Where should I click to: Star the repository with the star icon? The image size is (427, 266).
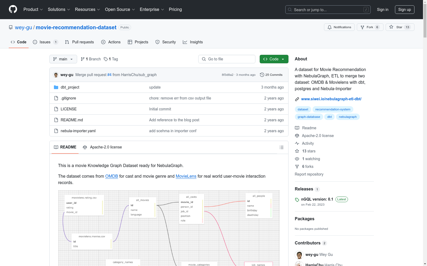pyautogui.click(x=391, y=27)
